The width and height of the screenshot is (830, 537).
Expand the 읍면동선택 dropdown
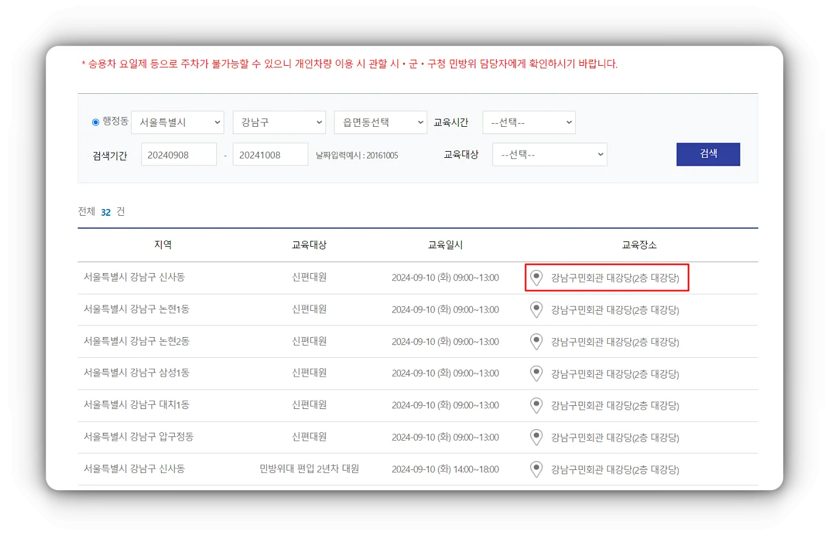click(380, 122)
